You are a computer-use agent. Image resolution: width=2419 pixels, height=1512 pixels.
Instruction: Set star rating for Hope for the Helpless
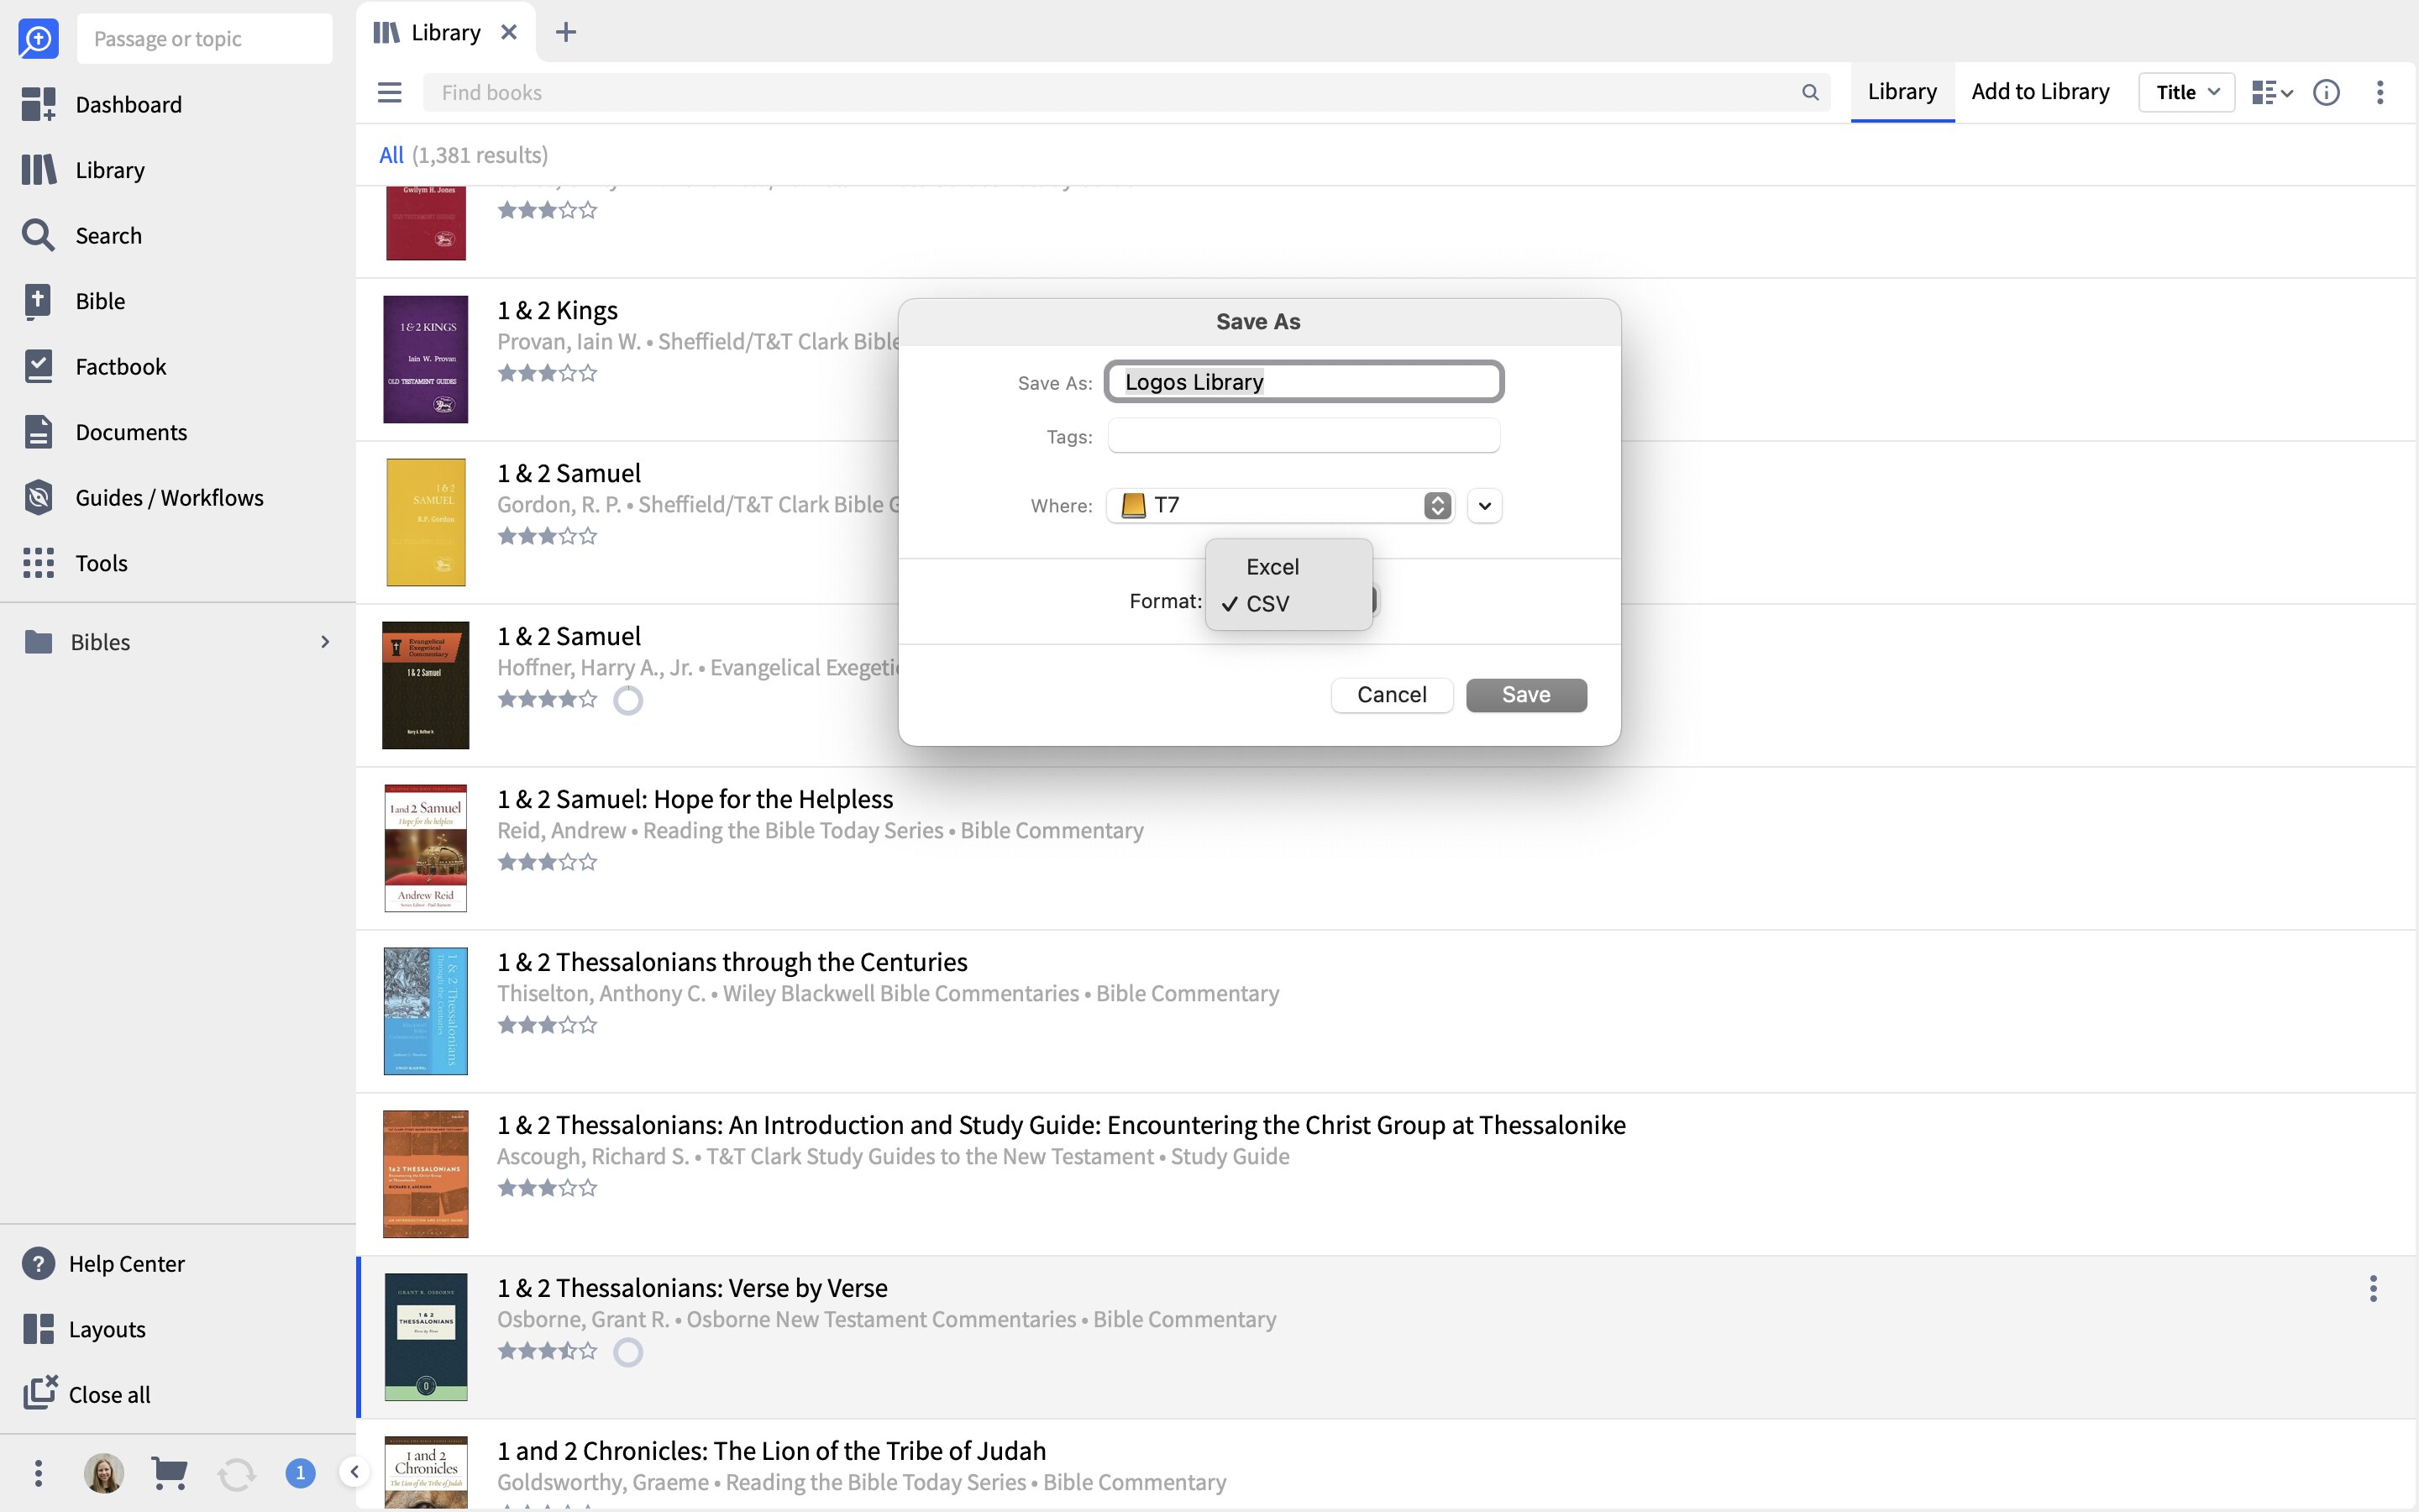point(547,862)
